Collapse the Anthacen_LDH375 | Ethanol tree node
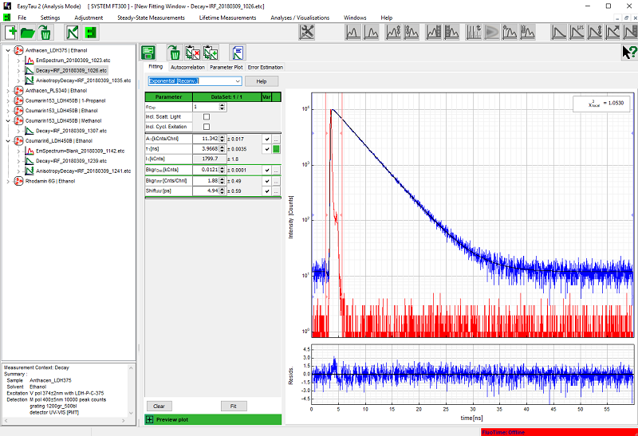Viewport: 638px width, 436px height. (8, 50)
